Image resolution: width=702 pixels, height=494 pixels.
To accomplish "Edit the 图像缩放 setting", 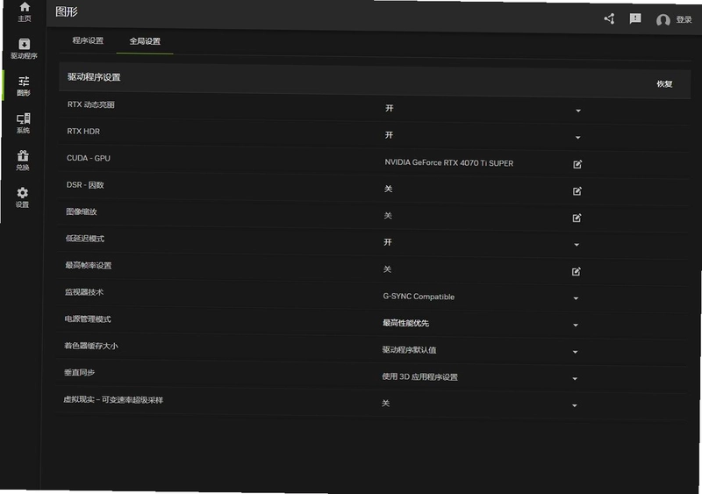I will point(577,218).
